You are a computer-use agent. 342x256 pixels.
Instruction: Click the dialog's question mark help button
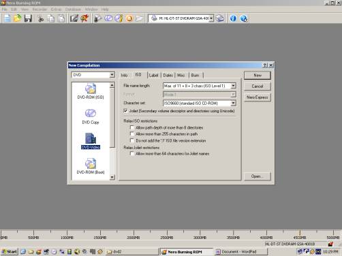click(265, 65)
